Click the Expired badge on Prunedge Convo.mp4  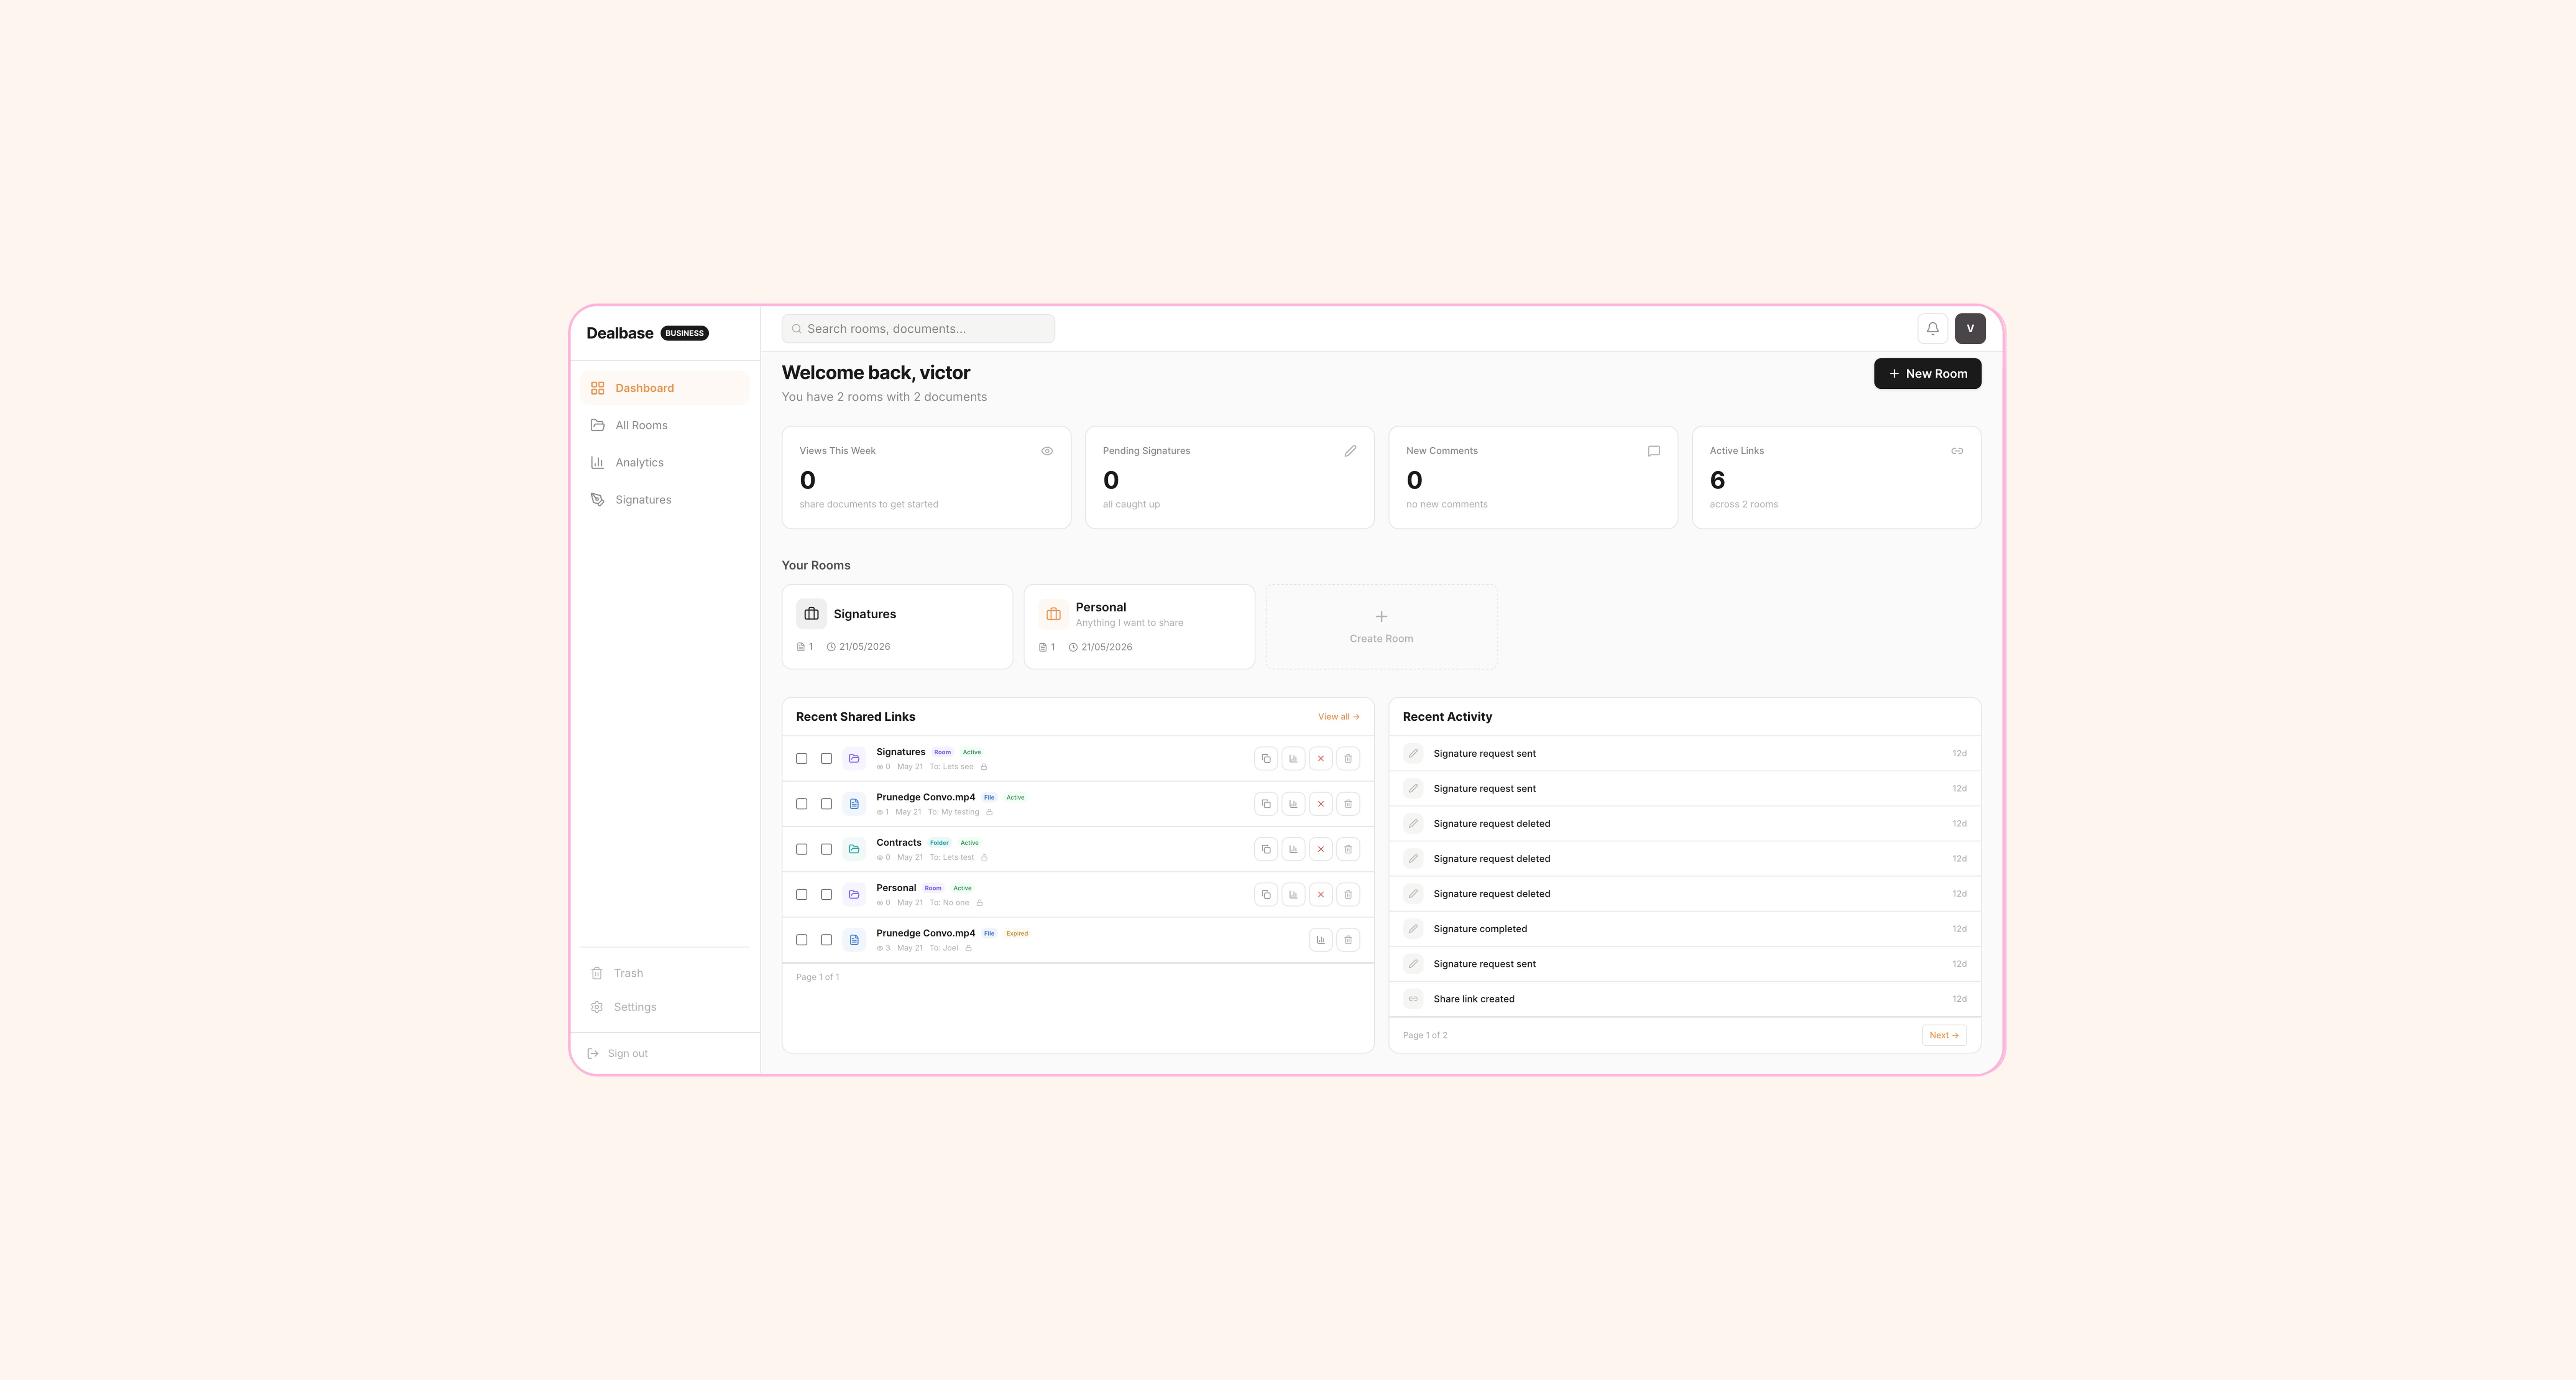1017,934
